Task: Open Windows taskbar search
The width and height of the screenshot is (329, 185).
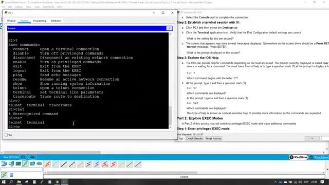Action: tap(11, 182)
